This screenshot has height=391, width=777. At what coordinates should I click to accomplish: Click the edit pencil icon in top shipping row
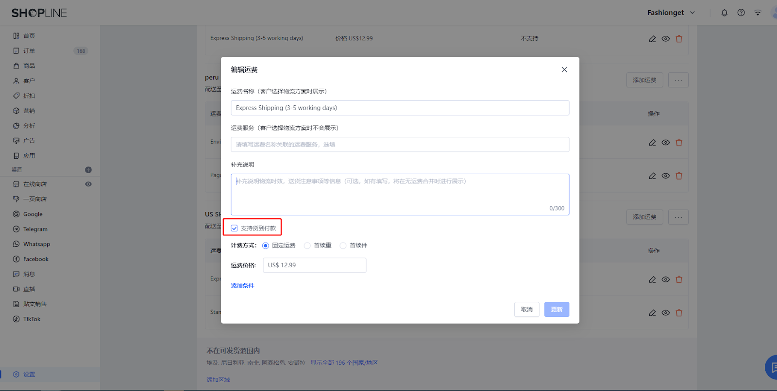coord(652,39)
